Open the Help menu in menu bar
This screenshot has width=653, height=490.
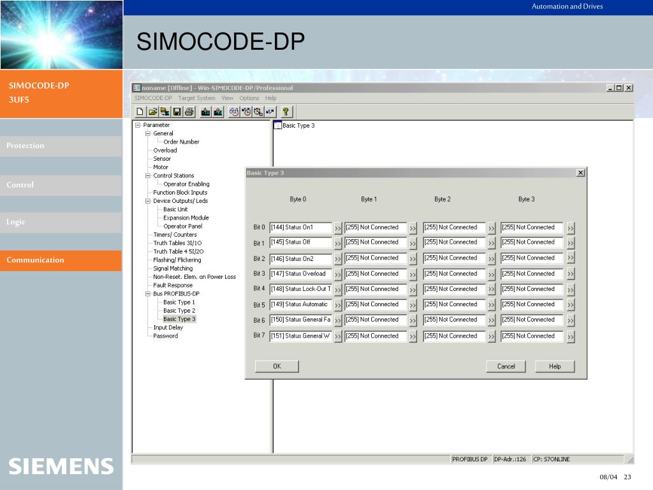tap(270, 98)
